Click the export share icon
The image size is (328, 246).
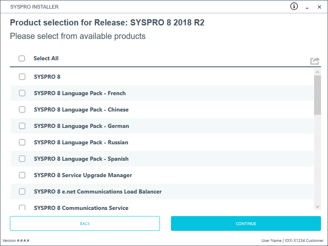pos(314,61)
